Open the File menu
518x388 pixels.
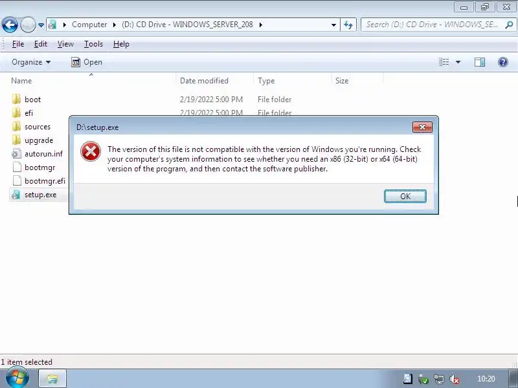click(x=18, y=44)
